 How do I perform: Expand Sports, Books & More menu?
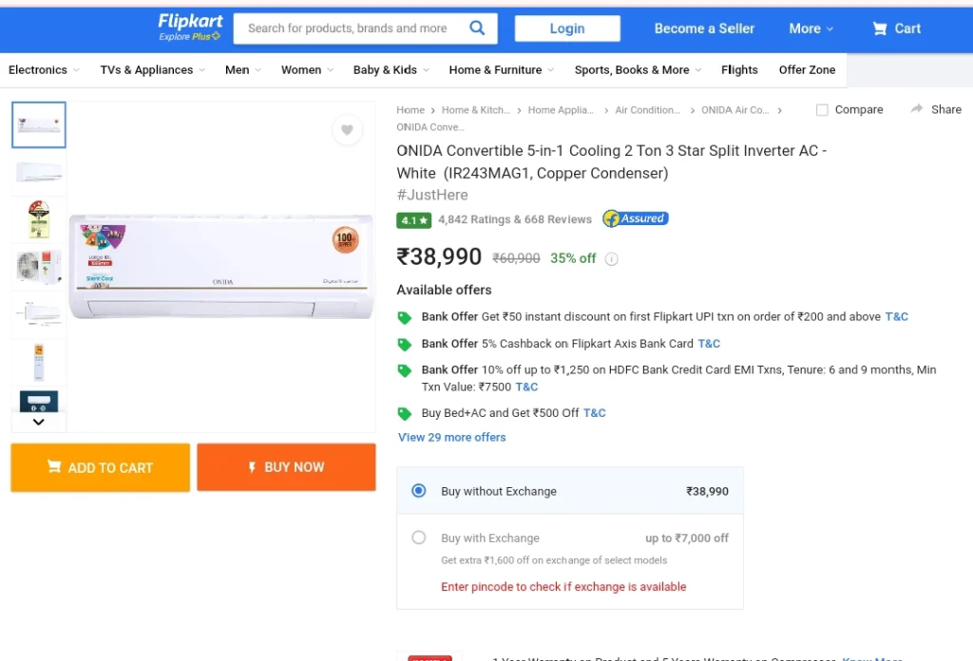click(x=638, y=70)
